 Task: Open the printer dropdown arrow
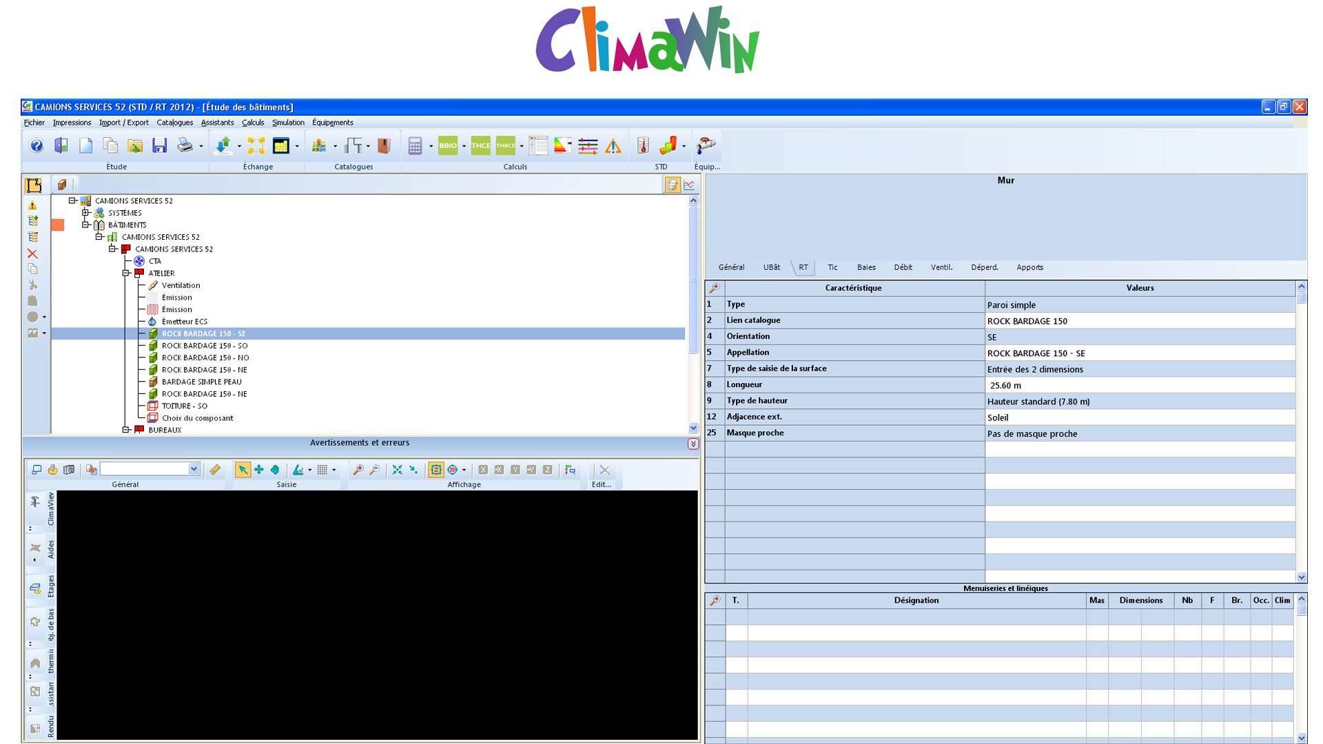coord(201,146)
